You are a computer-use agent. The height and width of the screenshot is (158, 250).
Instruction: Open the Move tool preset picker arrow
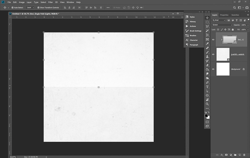pyautogui.click(x=8, y=7)
